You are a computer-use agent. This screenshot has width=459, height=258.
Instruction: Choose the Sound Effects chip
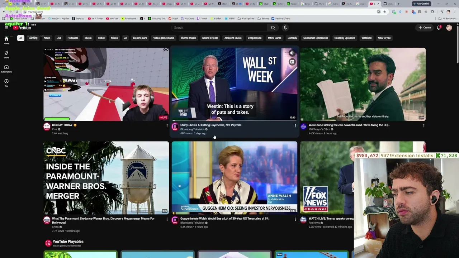210,38
